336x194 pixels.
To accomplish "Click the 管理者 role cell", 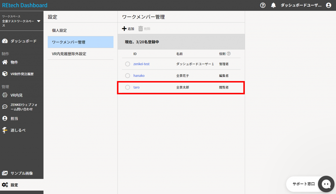I will (224, 64).
